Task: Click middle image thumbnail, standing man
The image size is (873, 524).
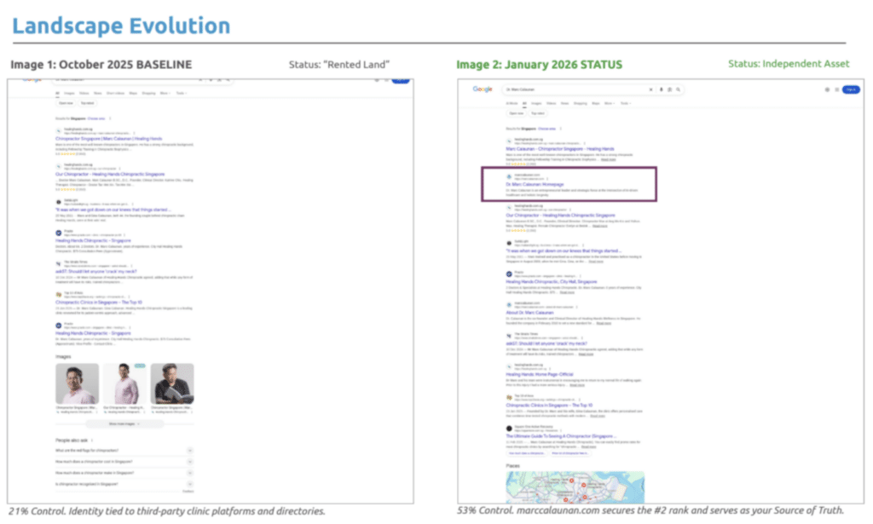Action: pyautogui.click(x=124, y=383)
